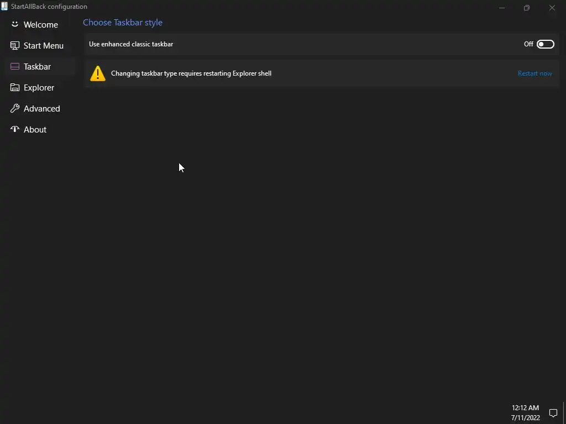
Task: Click the 7/11/2022 date in the tray
Action: click(x=525, y=417)
